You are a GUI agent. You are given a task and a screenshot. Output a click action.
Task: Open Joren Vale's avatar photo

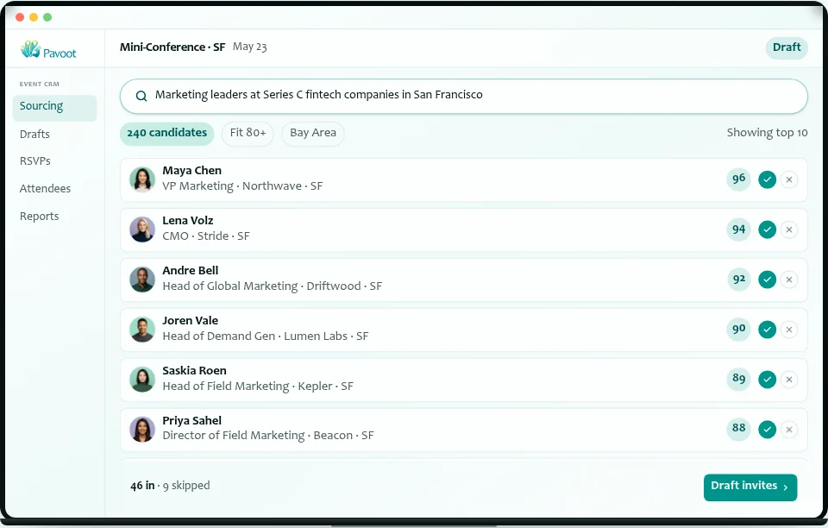click(x=142, y=330)
